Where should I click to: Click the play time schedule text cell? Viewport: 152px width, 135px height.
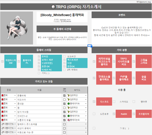pyautogui.click(x=62, y=38)
